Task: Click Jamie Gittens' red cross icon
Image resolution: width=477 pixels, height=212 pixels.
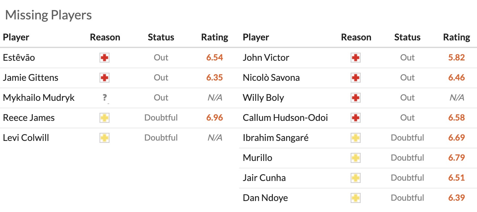Action: click(x=104, y=78)
